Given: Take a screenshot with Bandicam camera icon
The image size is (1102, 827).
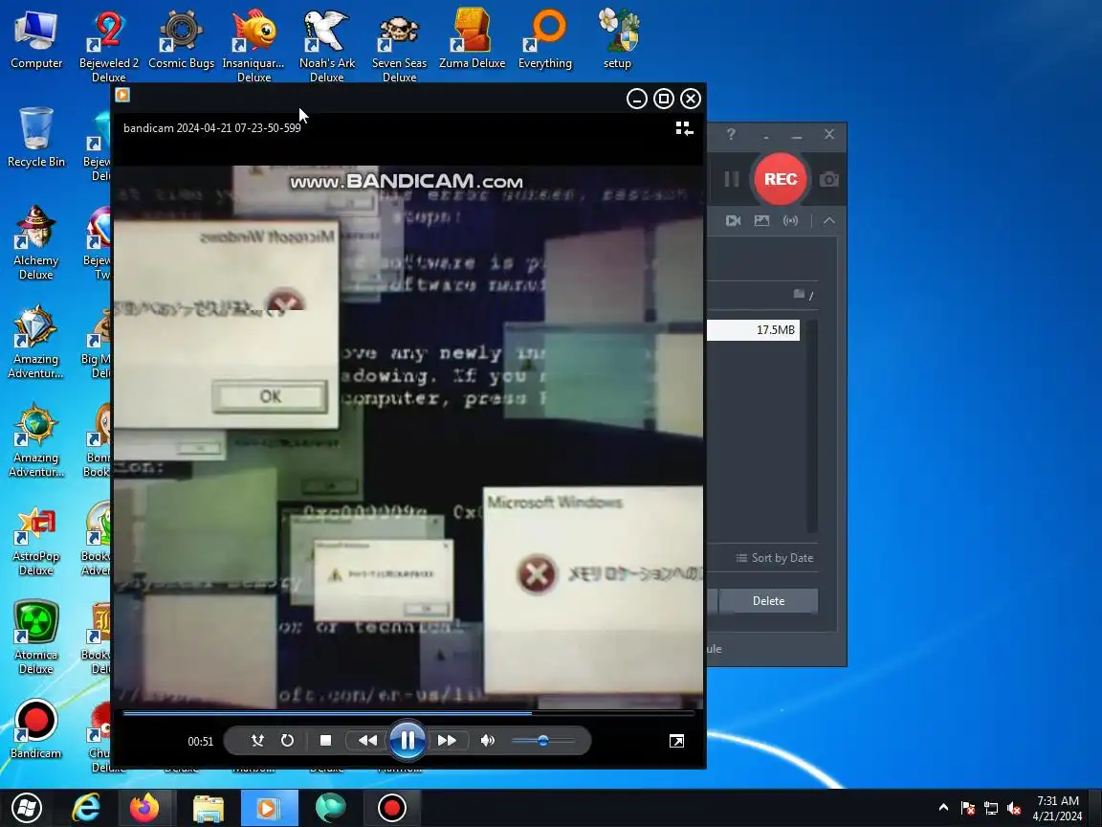Looking at the screenshot, I should [829, 179].
